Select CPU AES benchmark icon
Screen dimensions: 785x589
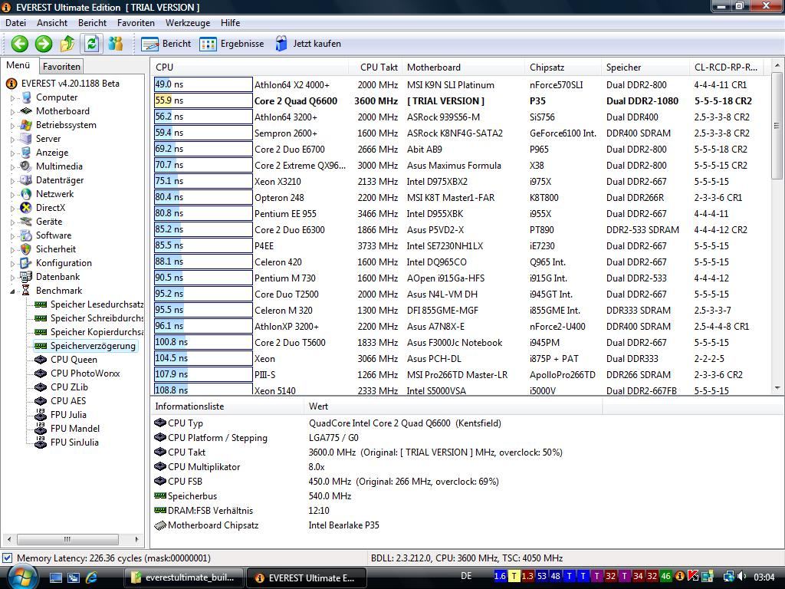tap(41, 400)
